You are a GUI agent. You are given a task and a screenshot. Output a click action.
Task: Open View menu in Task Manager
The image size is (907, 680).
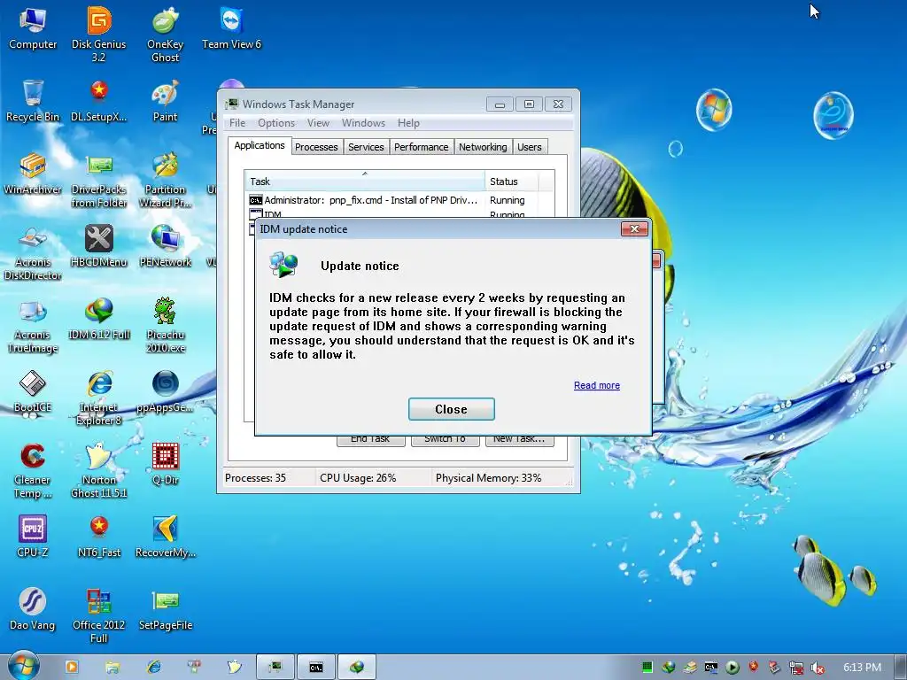[318, 123]
